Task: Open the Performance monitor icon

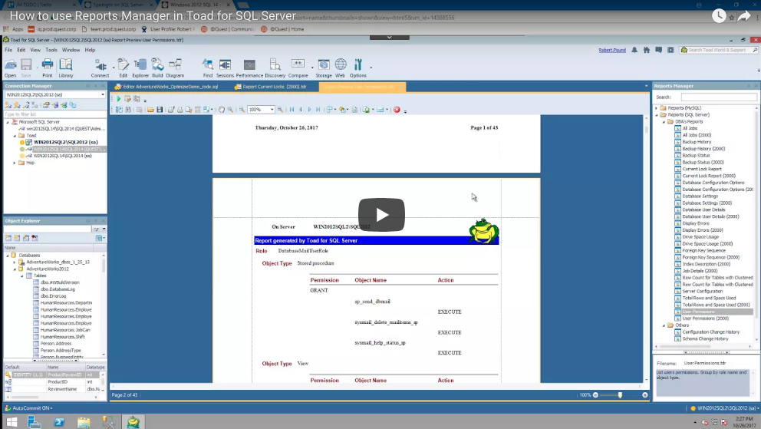Action: click(249, 68)
